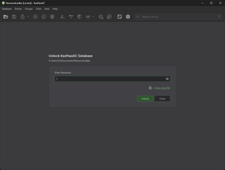This screenshot has height=170, width=225.
Task: Open the password generator dice icon
Action: [x=119, y=17]
